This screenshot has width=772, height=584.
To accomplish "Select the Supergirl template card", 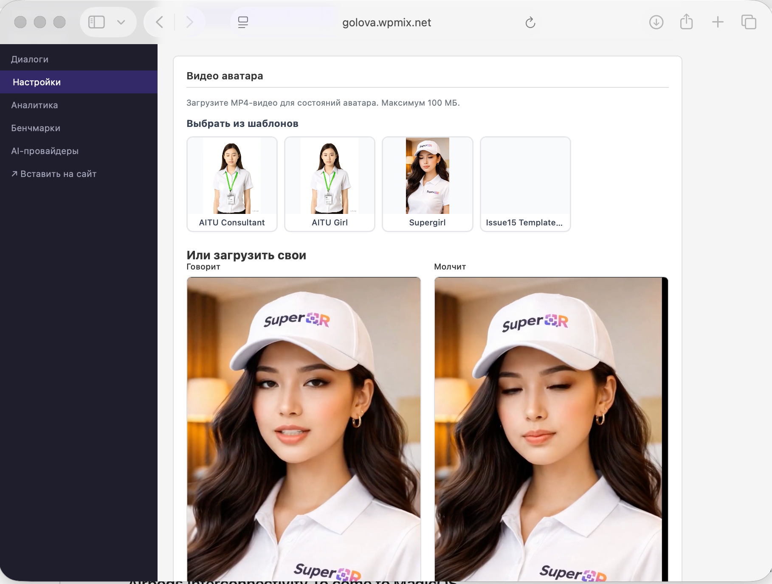I will [428, 184].
